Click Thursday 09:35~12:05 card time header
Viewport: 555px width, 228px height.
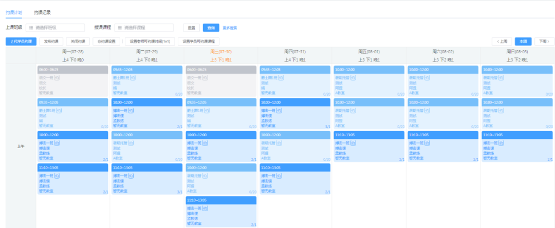point(295,70)
